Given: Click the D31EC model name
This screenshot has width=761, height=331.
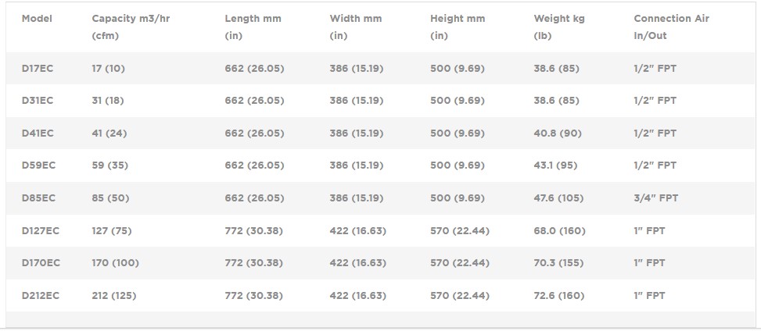Looking at the screenshot, I should [x=38, y=101].
